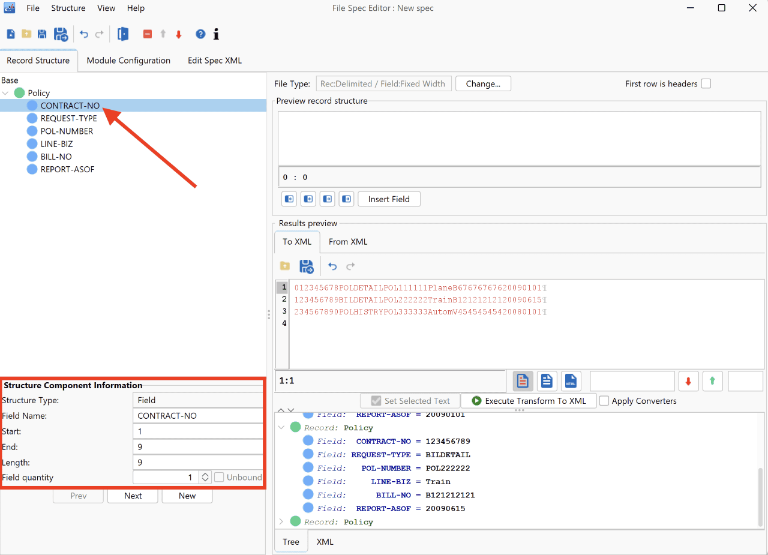The width and height of the screenshot is (768, 555).
Task: Select BILL-NO in the structure tree
Action: pos(56,157)
